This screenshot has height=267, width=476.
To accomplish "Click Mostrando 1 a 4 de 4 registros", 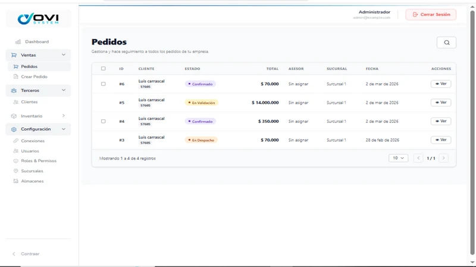I will pos(127,158).
